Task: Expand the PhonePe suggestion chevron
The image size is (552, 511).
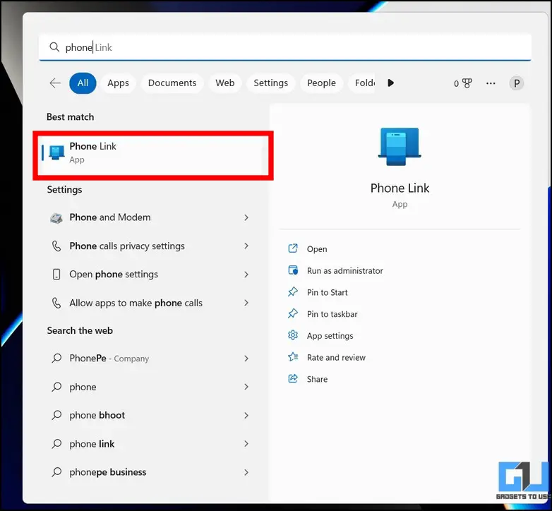Action: click(x=246, y=359)
